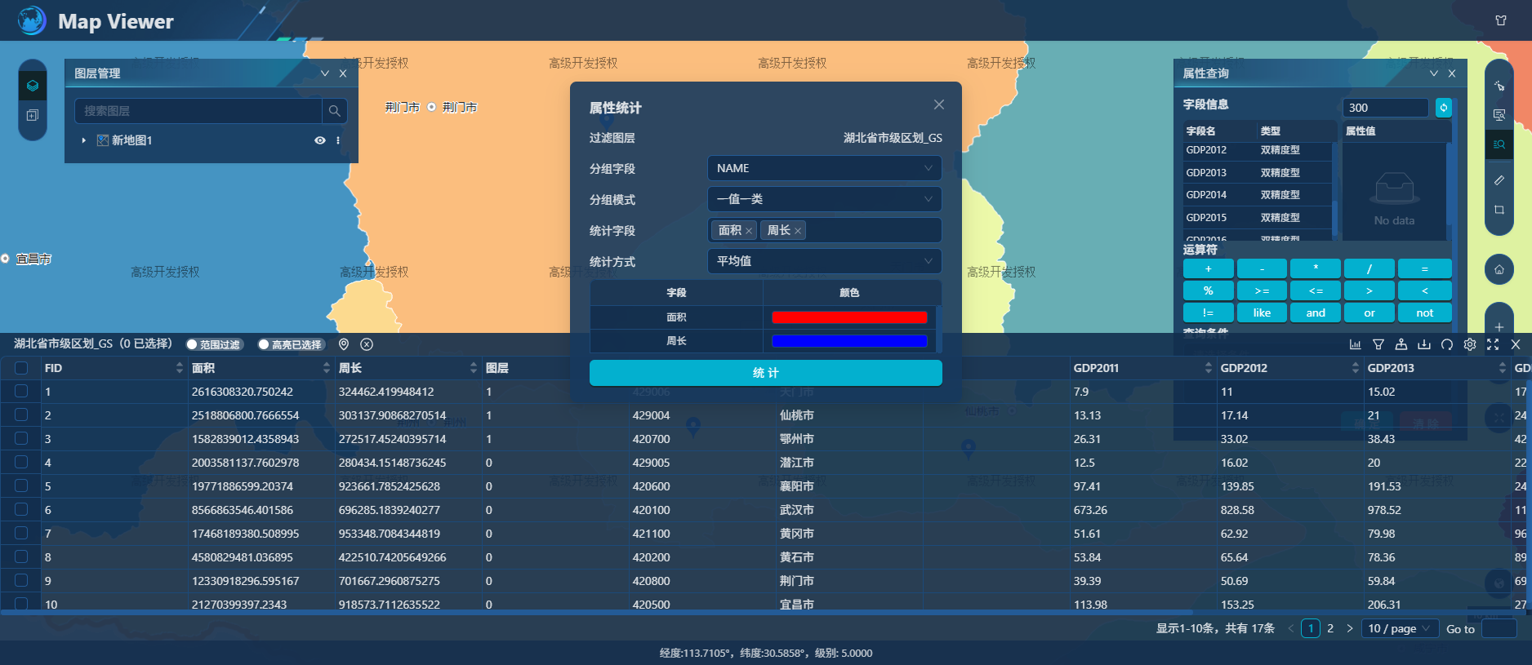
Task: Click the red color swatch for 面积
Action: point(849,317)
